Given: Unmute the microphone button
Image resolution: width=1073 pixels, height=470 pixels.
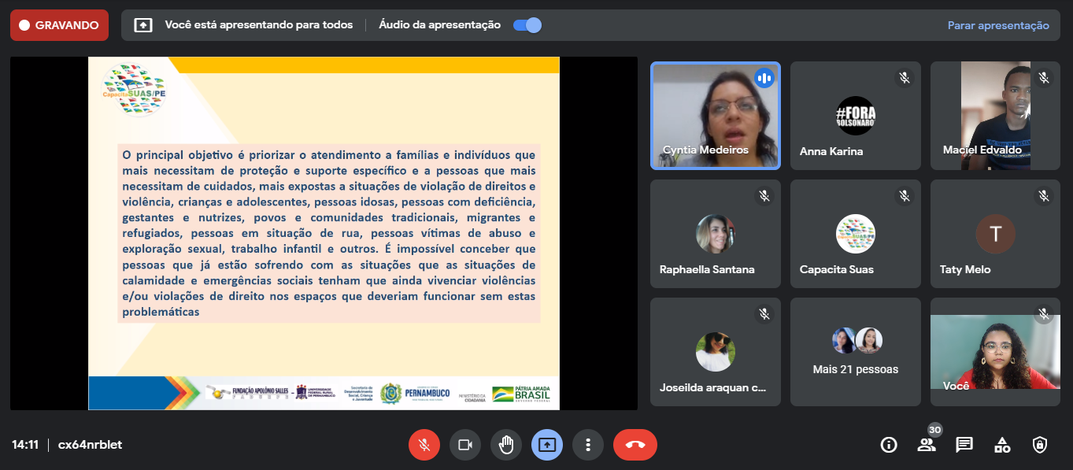Looking at the screenshot, I should 424,445.
